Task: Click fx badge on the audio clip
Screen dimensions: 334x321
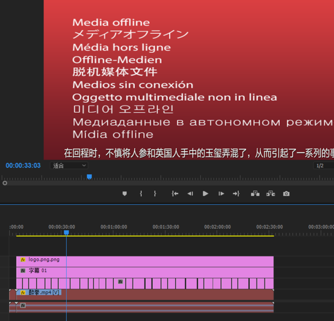Action: click(x=23, y=305)
